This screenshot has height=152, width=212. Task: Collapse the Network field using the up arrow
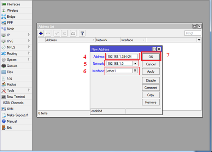coord(135,64)
